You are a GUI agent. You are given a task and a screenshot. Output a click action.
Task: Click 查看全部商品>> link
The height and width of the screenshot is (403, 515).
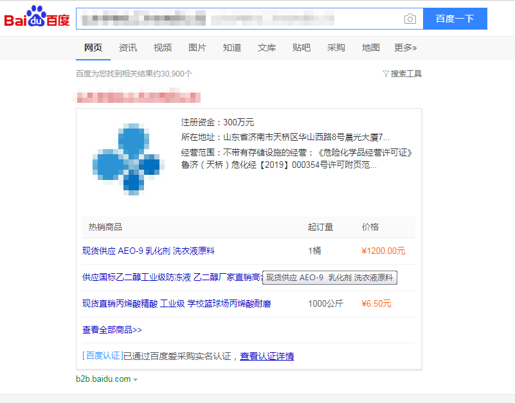(x=112, y=330)
